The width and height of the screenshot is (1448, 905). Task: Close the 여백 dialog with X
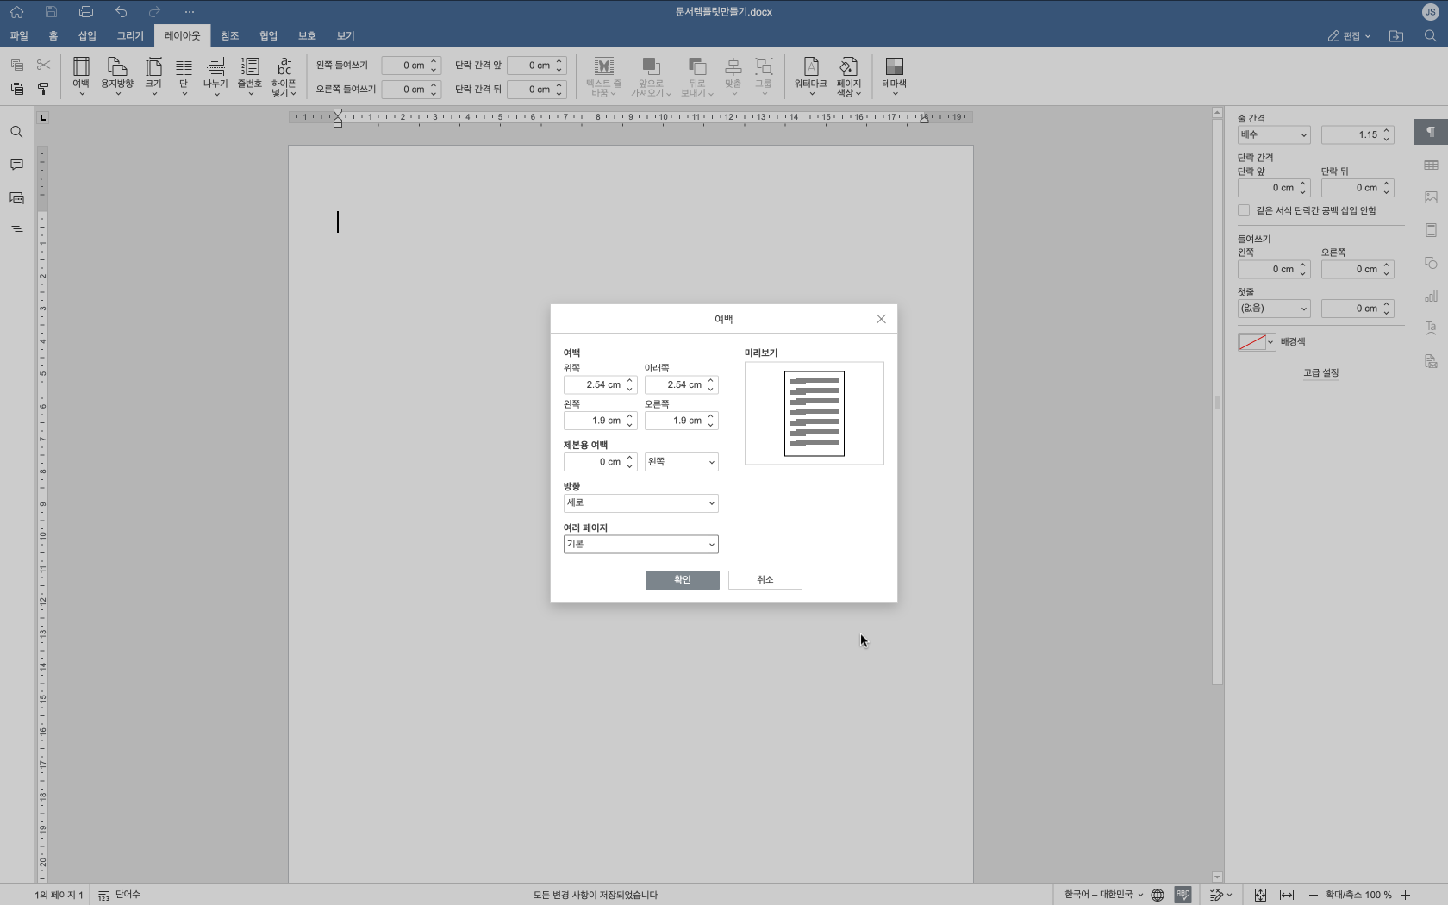coord(881,319)
